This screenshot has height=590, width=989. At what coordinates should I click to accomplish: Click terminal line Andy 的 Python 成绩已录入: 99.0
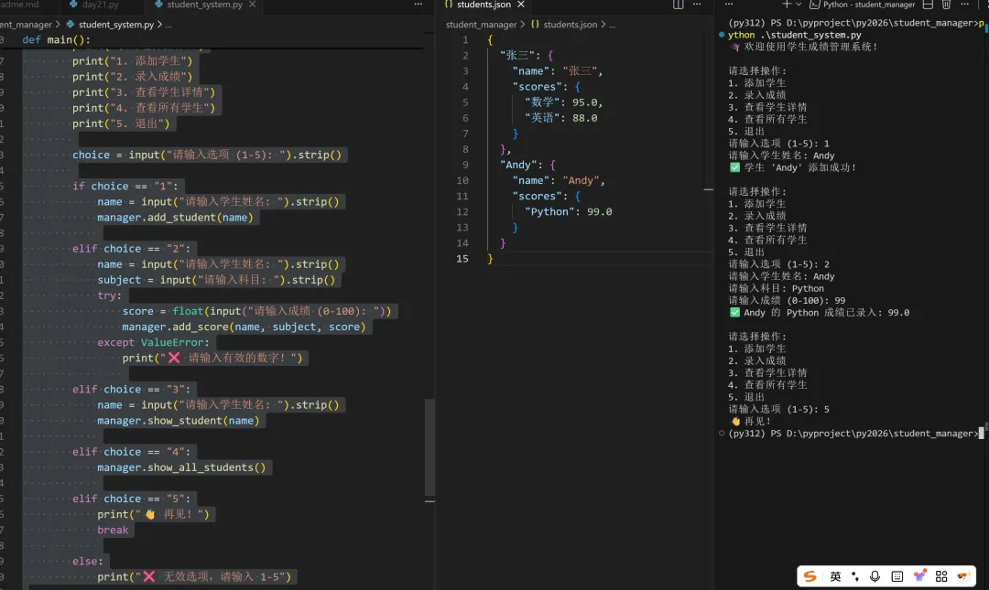pos(820,313)
